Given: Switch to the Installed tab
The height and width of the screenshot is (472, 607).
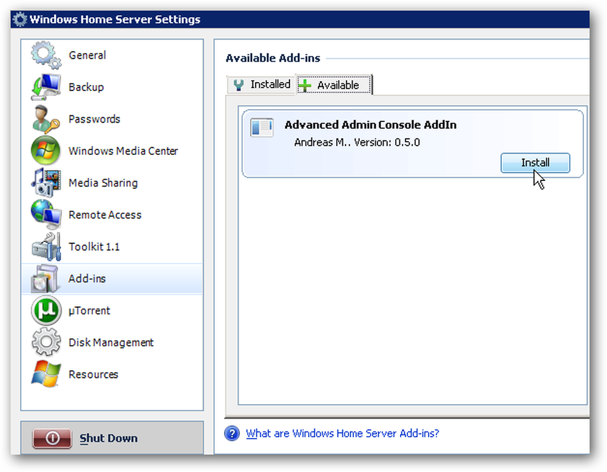Looking at the screenshot, I should coord(261,84).
